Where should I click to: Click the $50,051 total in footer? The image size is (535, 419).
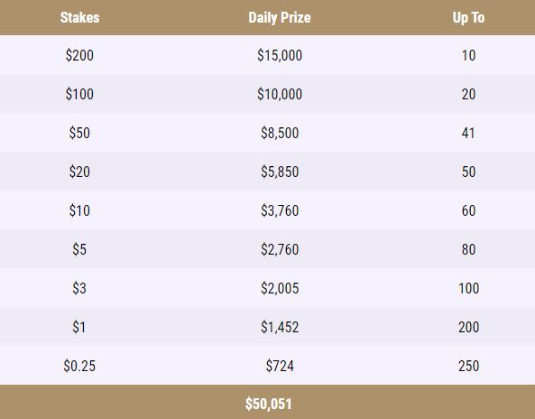click(x=269, y=404)
